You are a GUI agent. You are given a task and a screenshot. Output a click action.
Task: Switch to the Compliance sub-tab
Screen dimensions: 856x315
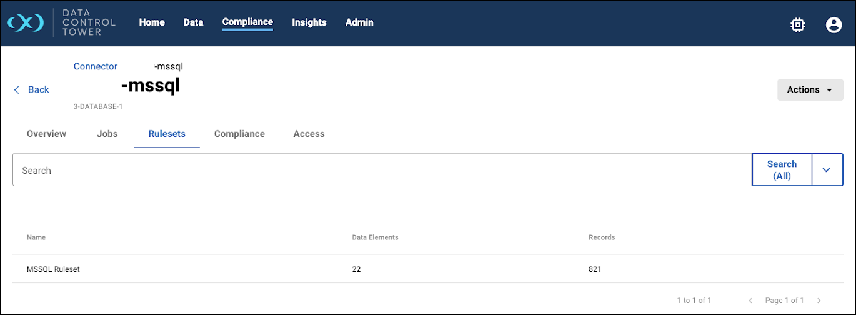(239, 134)
